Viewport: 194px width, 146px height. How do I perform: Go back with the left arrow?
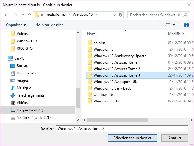tap(6, 15)
